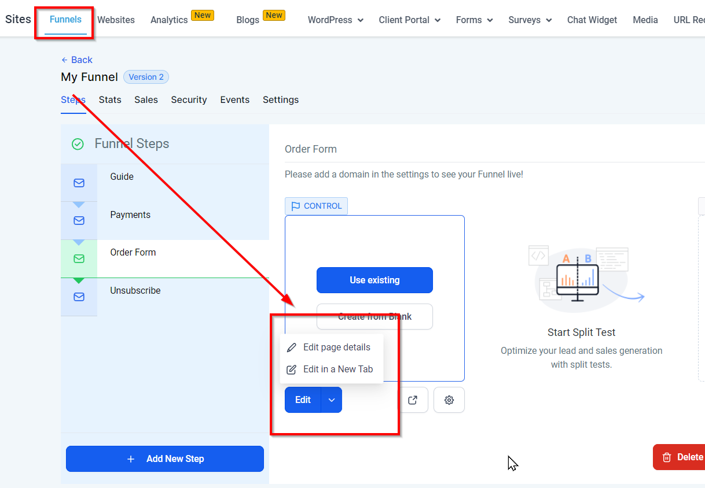The image size is (705, 488).
Task: Click the green envelope icon for Order Form
Action: [x=79, y=258]
